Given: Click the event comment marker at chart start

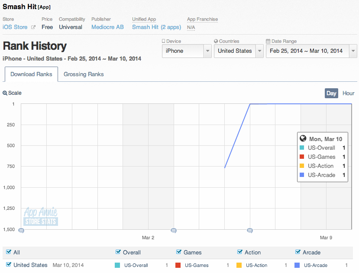Looking at the screenshot, I should tap(21, 231).
